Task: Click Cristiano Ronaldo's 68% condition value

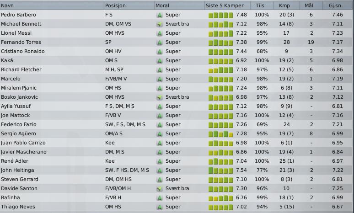Action: 262,52
